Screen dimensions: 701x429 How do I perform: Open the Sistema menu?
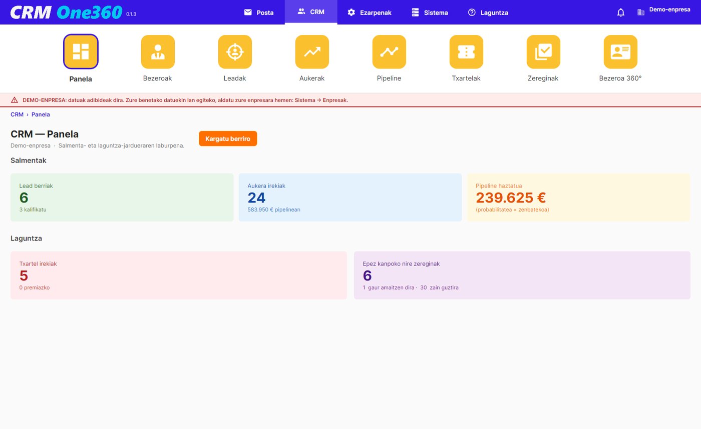[x=430, y=12]
